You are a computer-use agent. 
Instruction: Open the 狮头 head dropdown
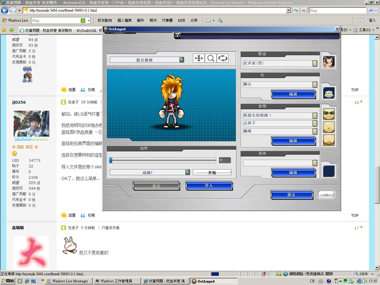[315, 85]
